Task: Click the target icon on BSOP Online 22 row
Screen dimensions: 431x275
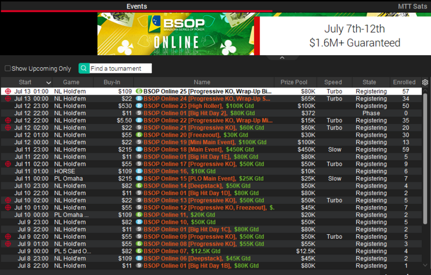Action: (8, 121)
